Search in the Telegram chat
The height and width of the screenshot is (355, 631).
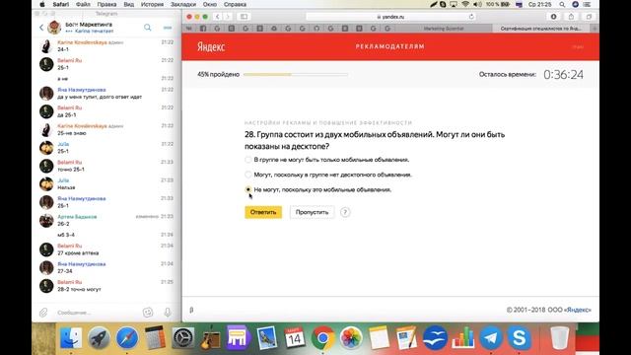point(148,28)
